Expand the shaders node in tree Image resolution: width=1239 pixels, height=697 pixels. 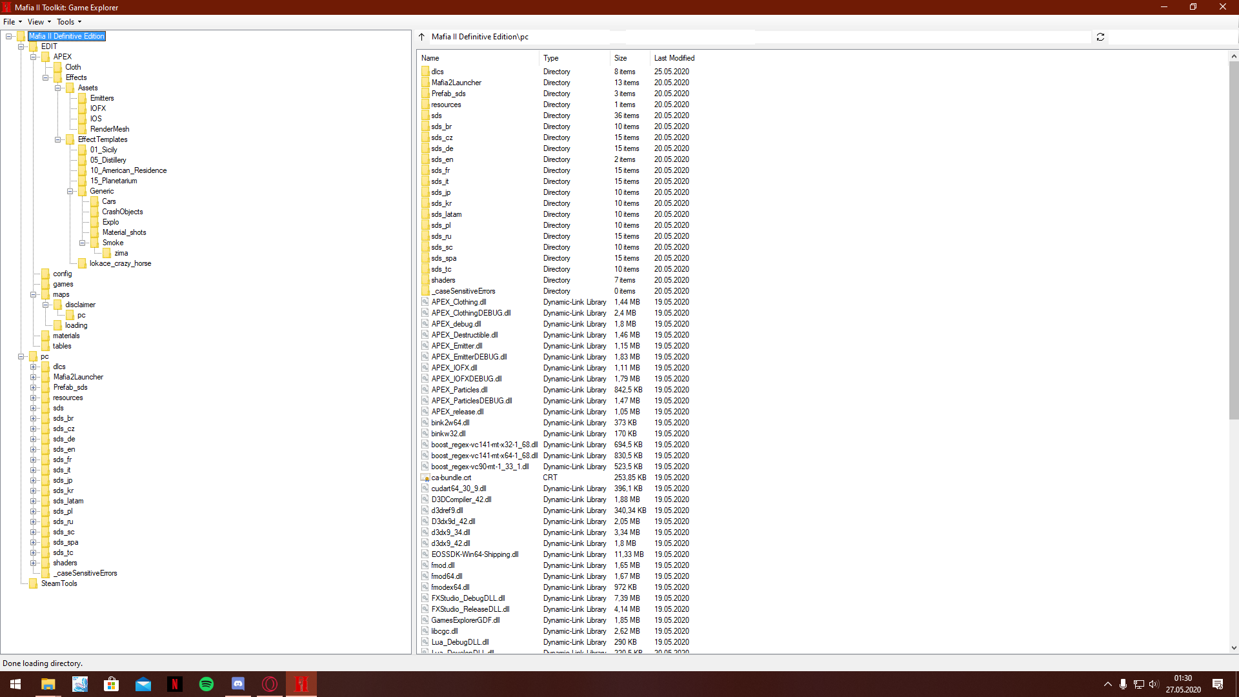[x=34, y=563]
